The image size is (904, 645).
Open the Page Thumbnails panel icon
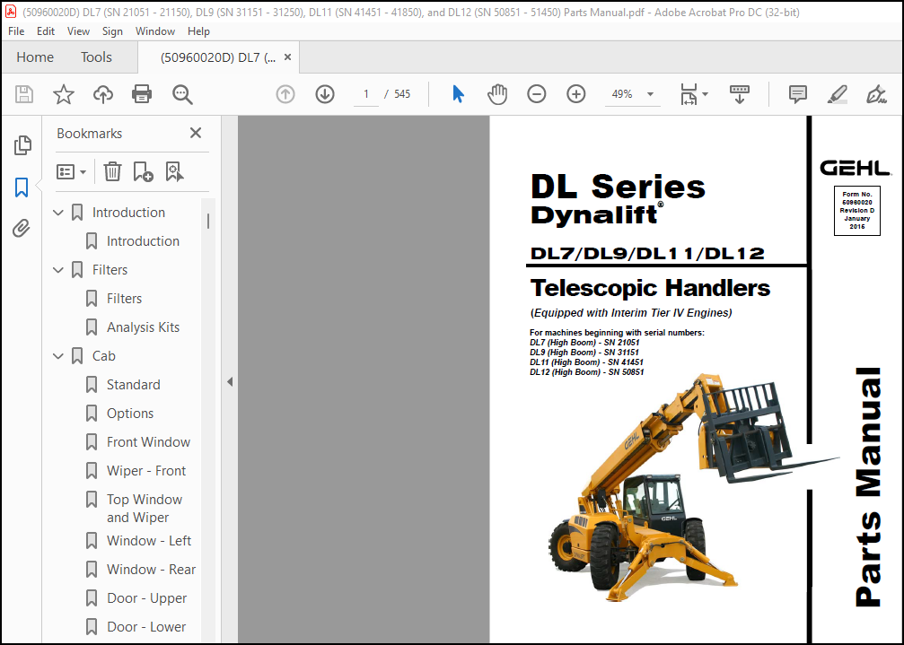[x=22, y=145]
